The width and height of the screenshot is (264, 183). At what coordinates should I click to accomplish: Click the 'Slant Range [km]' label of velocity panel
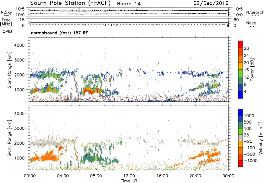9,138
